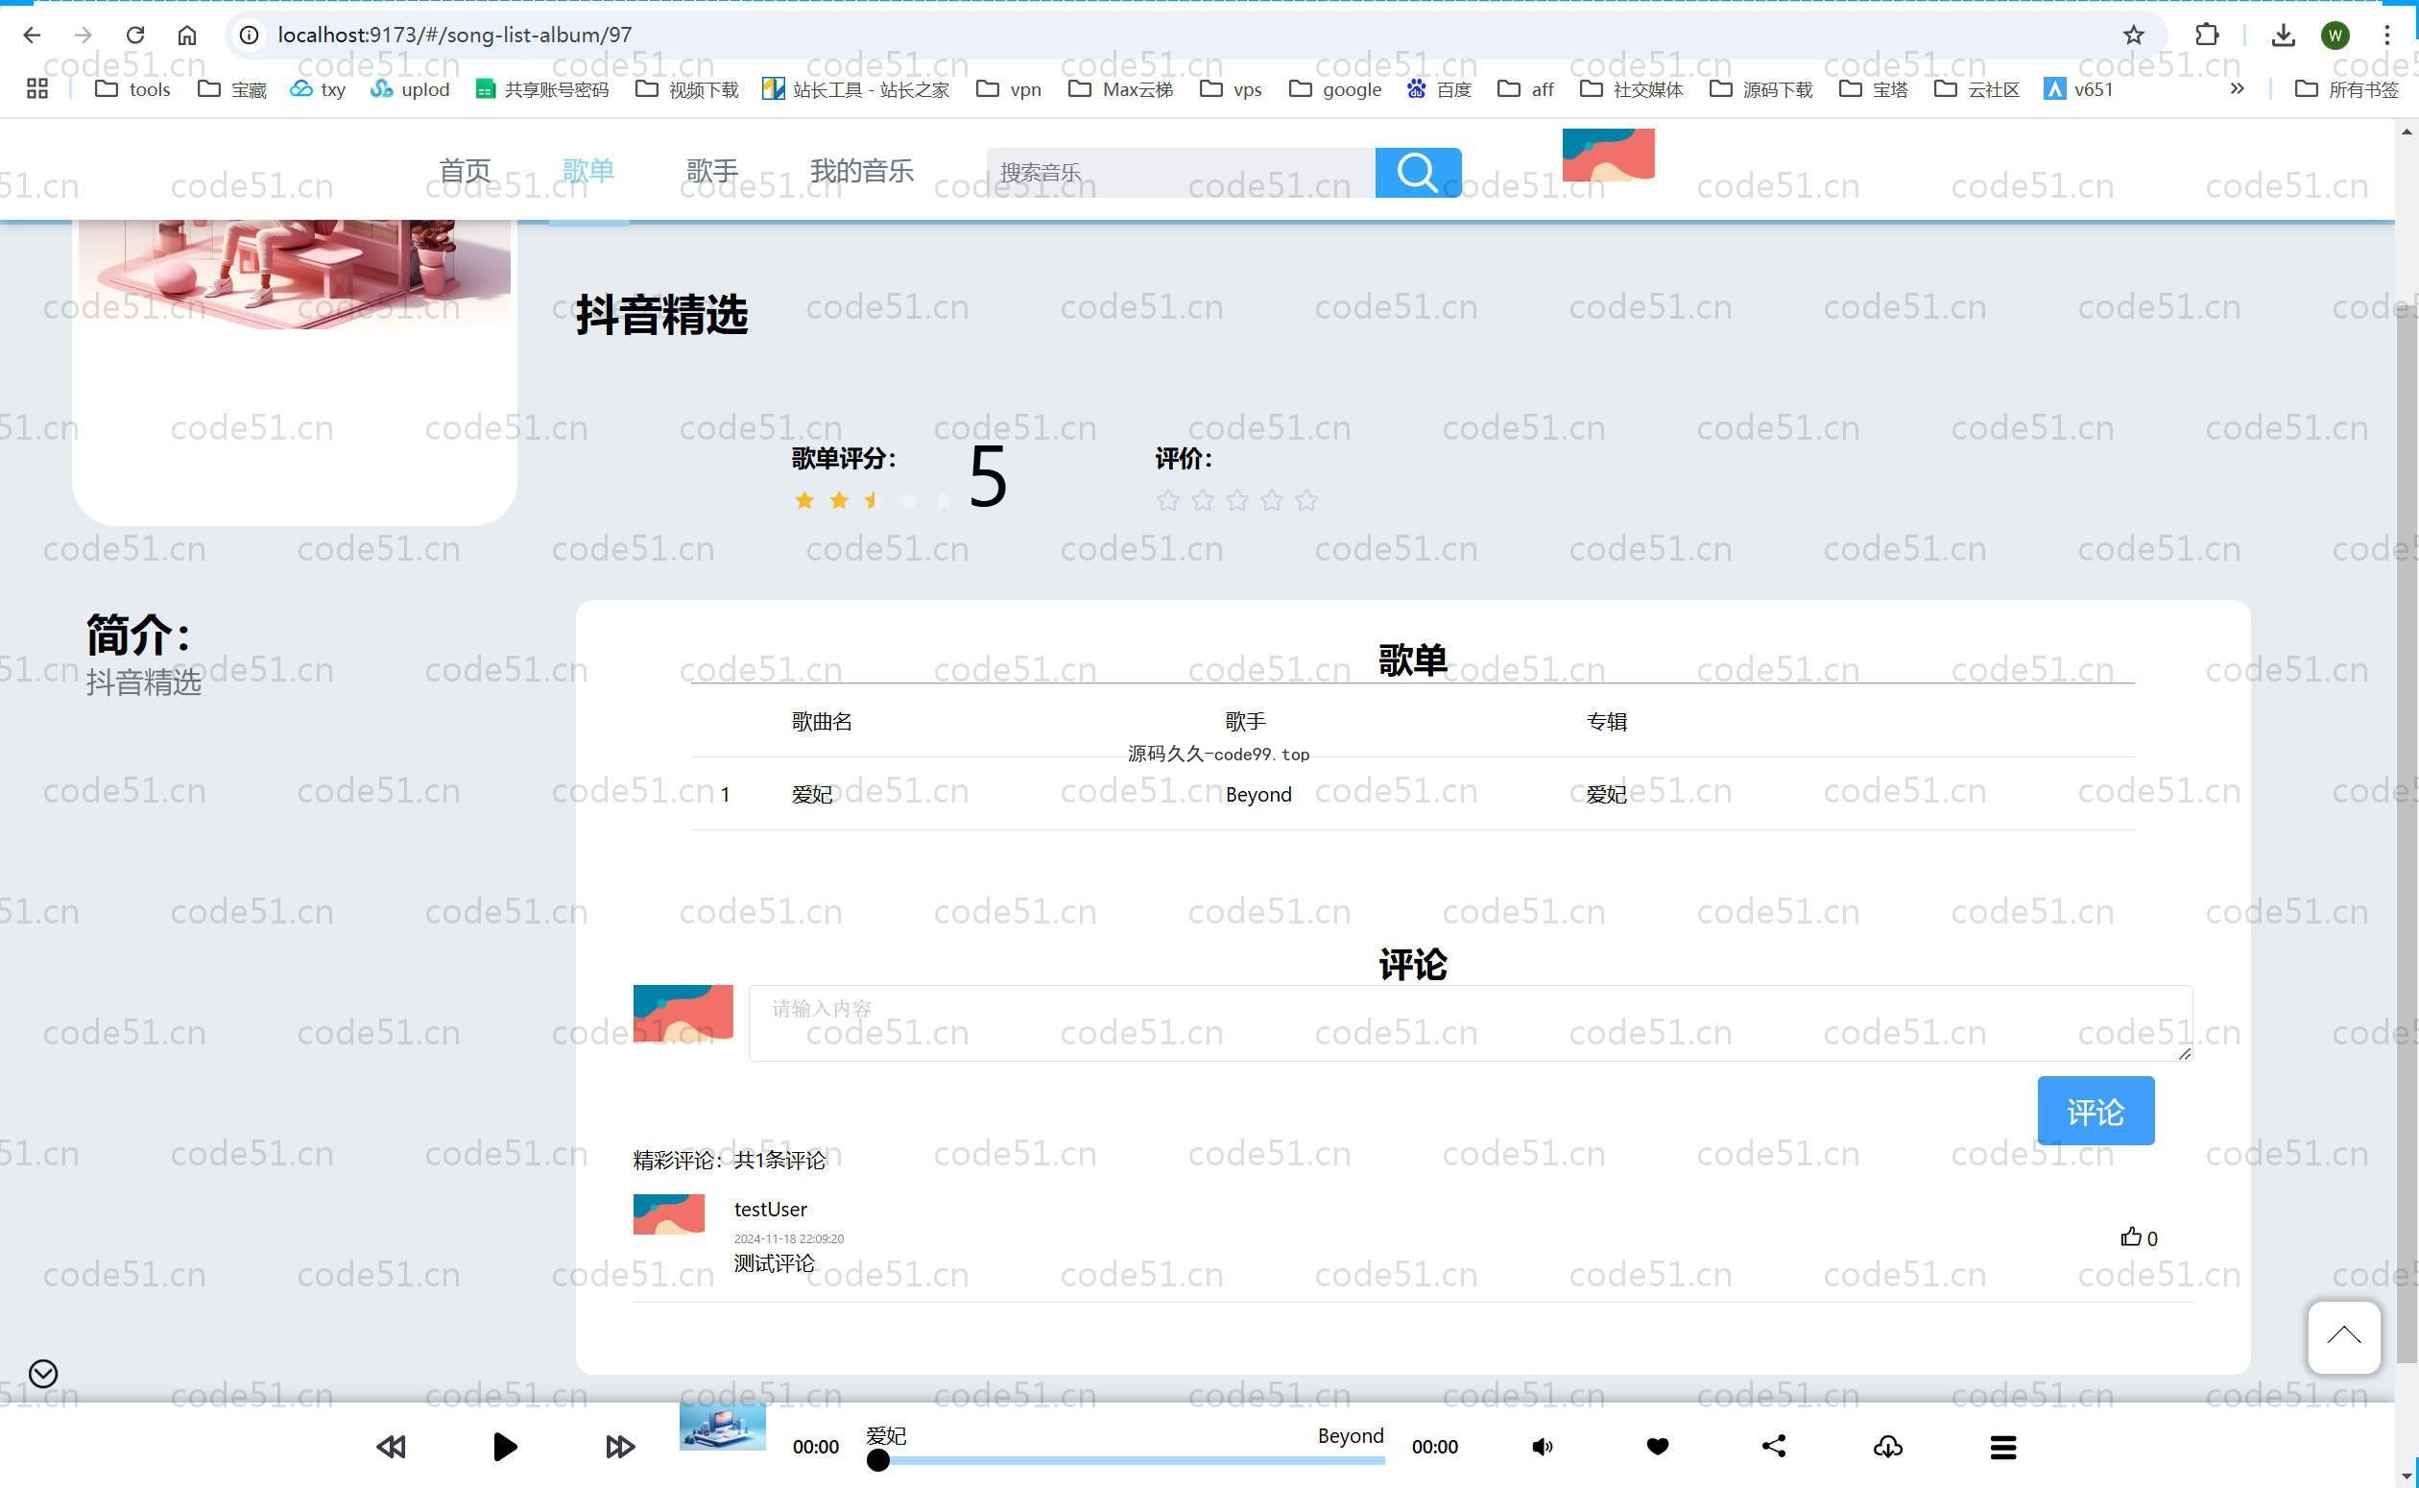Open the google bookmark folder
The height and width of the screenshot is (1488, 2419).
point(1335,88)
